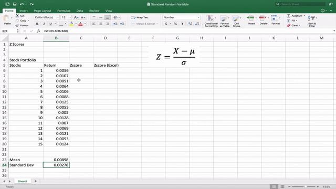Click the Wrap Text button
The height and width of the screenshot is (189, 336).
[140, 17]
